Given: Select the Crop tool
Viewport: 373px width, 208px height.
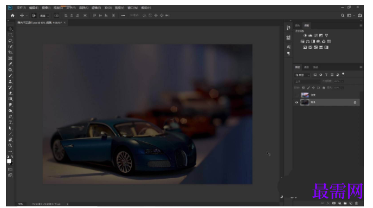Looking at the screenshot, I should click(10, 53).
